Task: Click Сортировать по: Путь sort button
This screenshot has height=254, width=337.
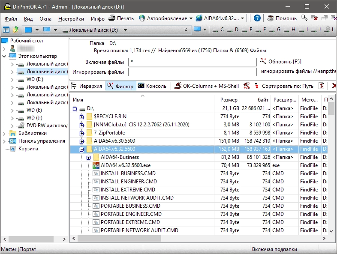Action: pos(284,86)
